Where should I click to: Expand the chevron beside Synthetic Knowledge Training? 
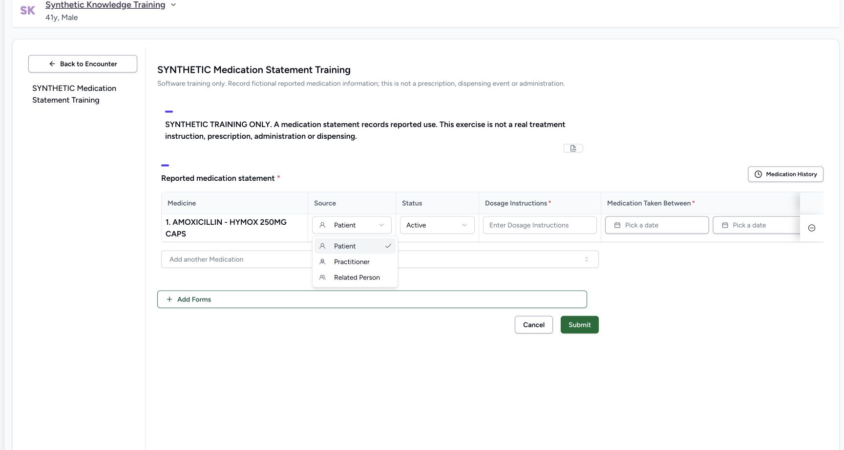click(x=173, y=5)
